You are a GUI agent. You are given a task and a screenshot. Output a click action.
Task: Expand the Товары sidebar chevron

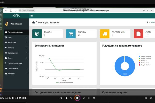(x=27, y=48)
